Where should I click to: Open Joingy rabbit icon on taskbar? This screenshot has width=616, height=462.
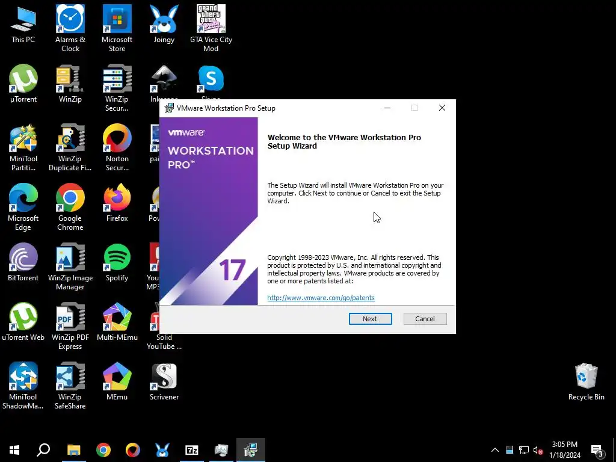(162, 450)
